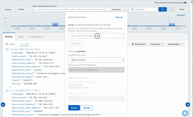Click the calculation key input field
Image resolution: width=193 pixels, height=117 pixels.
pos(96,70)
